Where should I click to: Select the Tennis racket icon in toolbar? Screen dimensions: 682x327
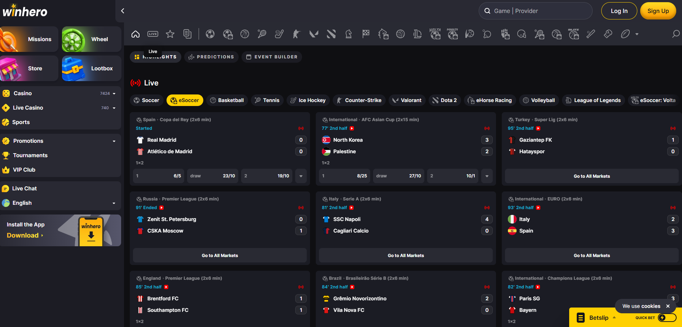point(262,34)
